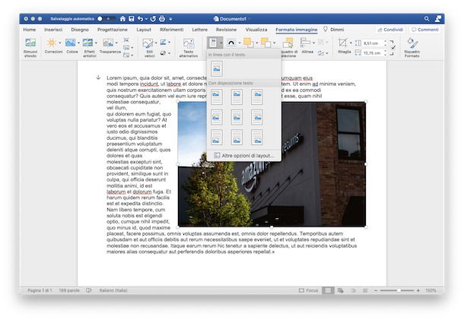Open the Correzioni brightness tool
Image resolution: width=464 pixels, height=320 pixels.
tap(52, 43)
